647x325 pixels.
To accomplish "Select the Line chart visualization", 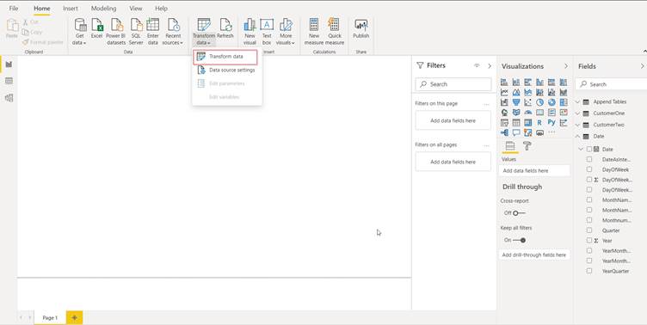I will (504, 92).
